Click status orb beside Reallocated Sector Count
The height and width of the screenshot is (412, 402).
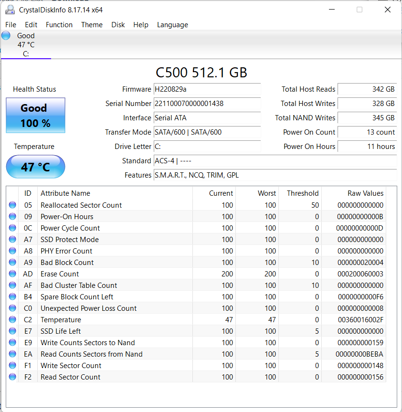[12, 205]
